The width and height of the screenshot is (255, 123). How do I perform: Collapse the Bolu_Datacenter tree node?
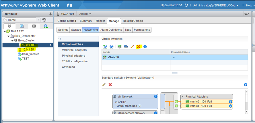coord(8,36)
